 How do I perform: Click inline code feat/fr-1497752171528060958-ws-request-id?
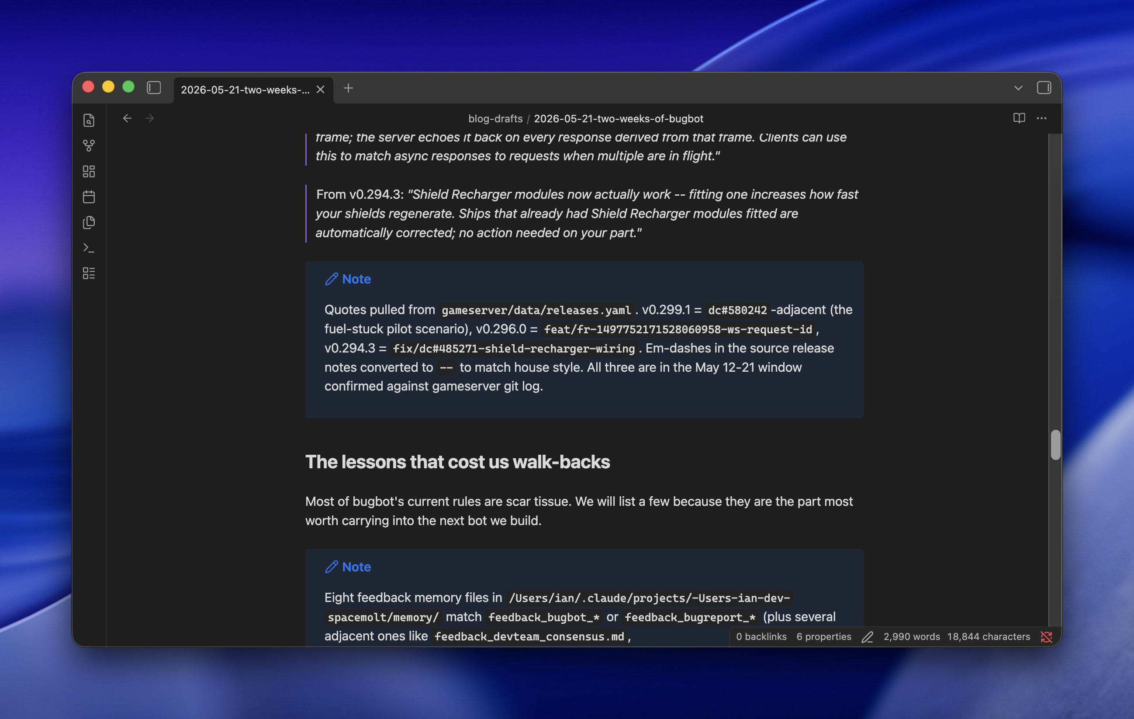pos(678,330)
